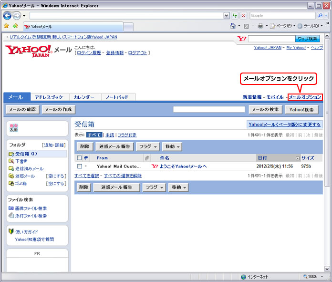Click the beginner mark guide icon
The width and height of the screenshot is (332, 282).
(11, 231)
